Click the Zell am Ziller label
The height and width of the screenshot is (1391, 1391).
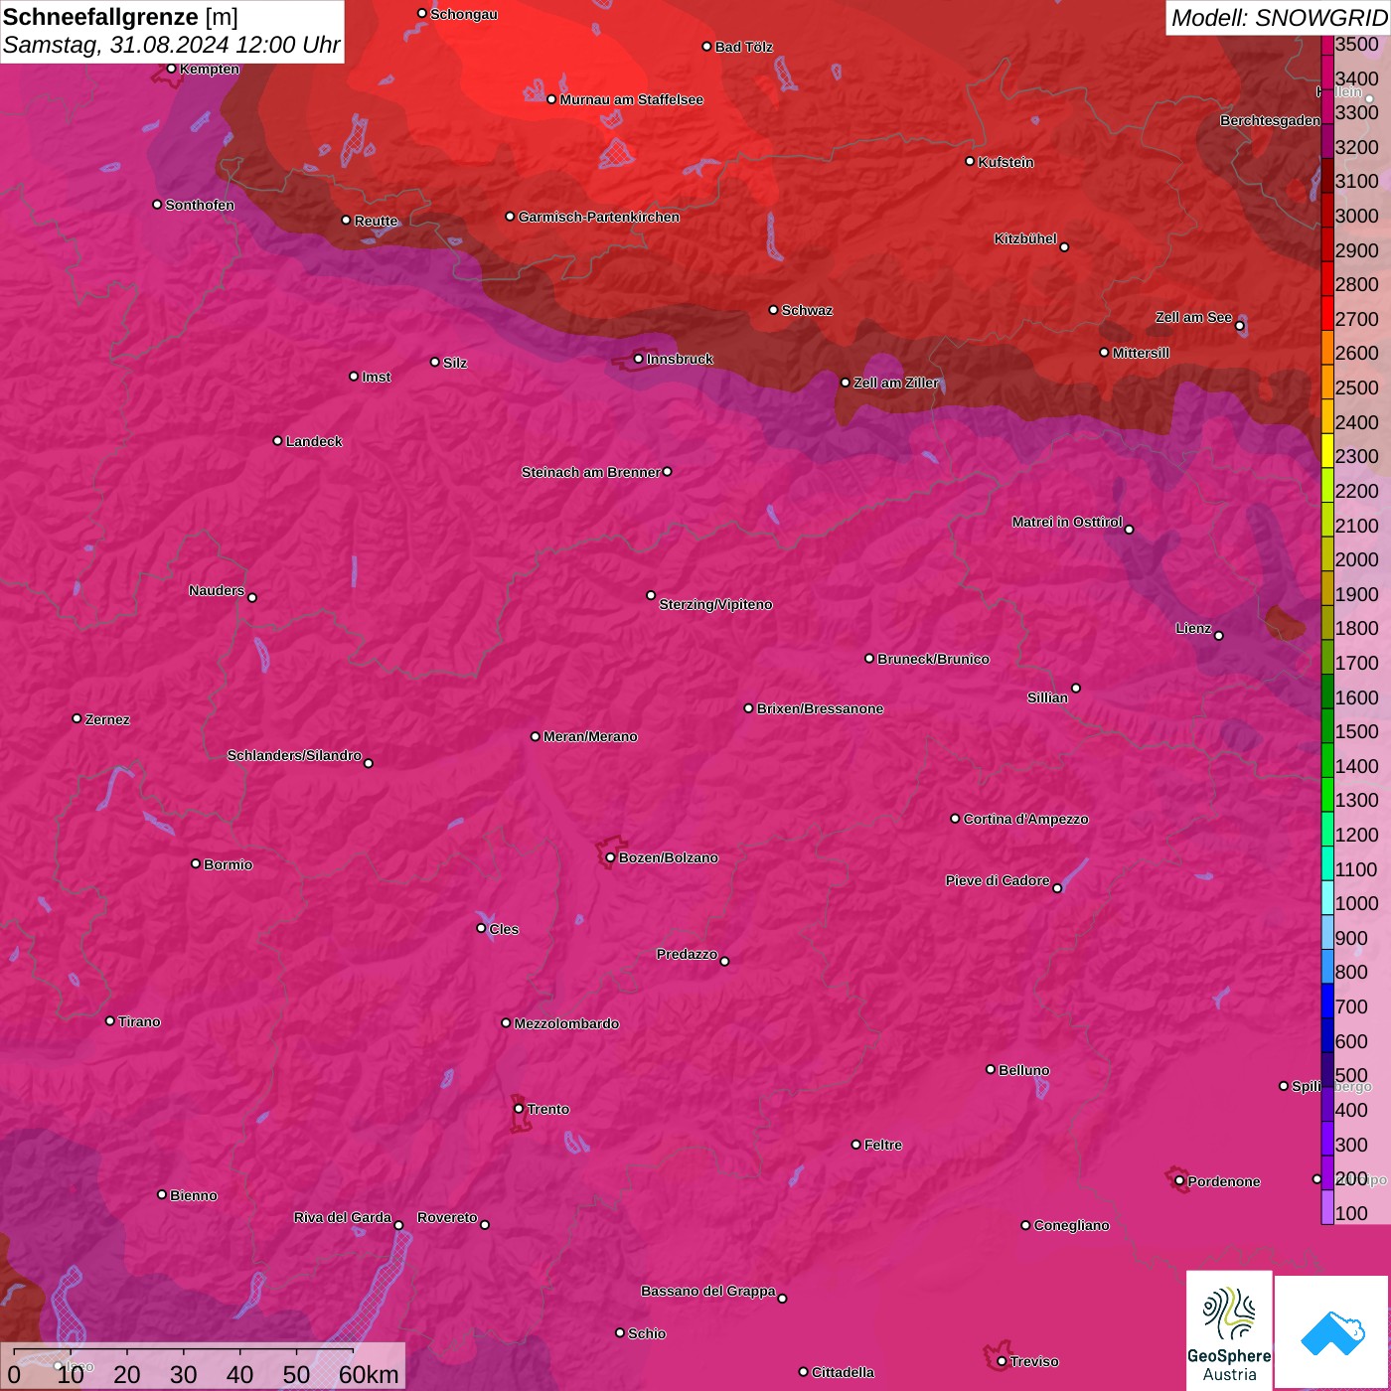[x=896, y=383]
